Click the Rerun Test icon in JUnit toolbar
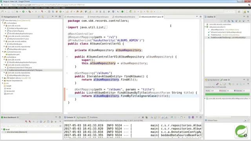Viewport: 251px width, 141px height. [x=230, y=84]
